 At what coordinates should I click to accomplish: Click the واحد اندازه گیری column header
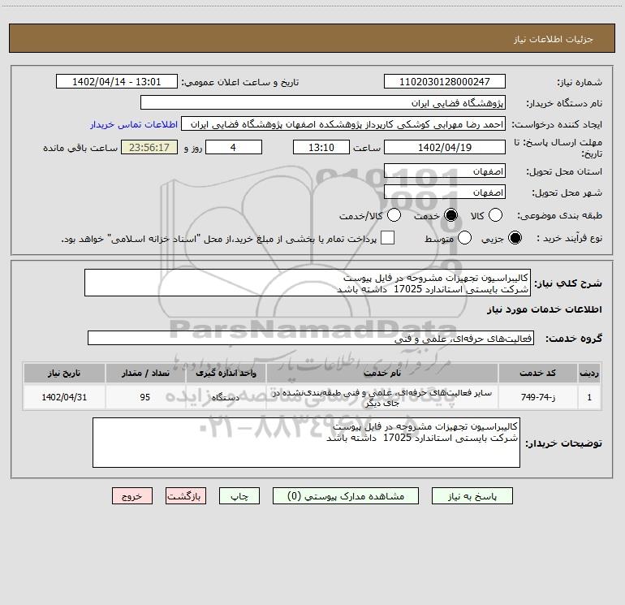click(x=226, y=374)
